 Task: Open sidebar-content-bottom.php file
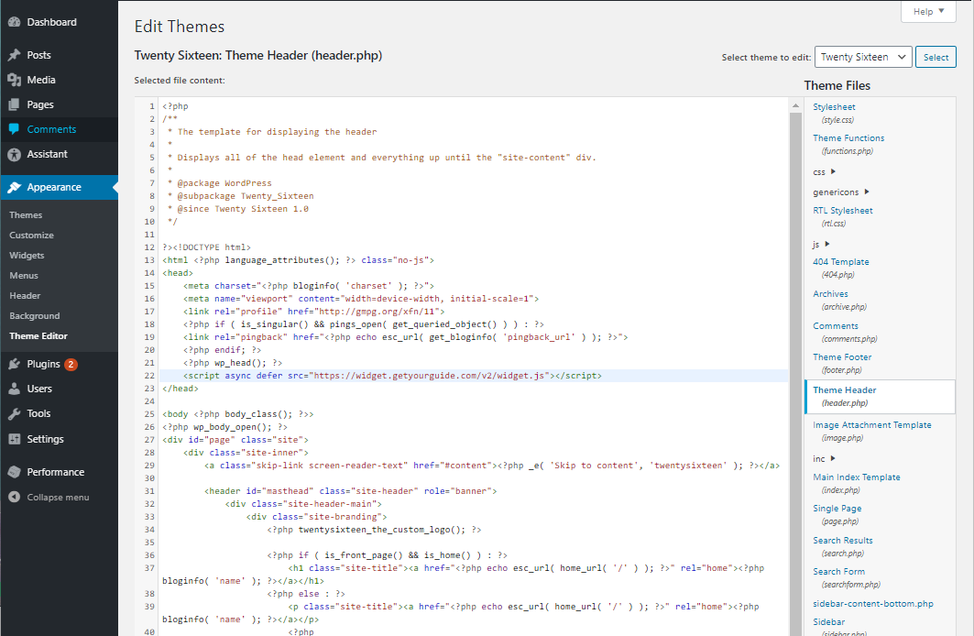tap(872, 604)
